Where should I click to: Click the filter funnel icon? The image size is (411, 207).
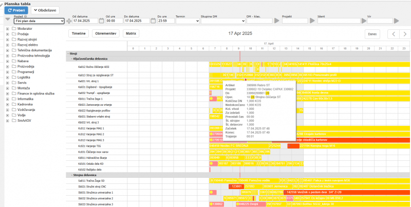point(7,20)
